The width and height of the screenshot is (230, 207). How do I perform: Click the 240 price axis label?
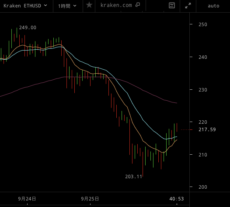pos(203,57)
